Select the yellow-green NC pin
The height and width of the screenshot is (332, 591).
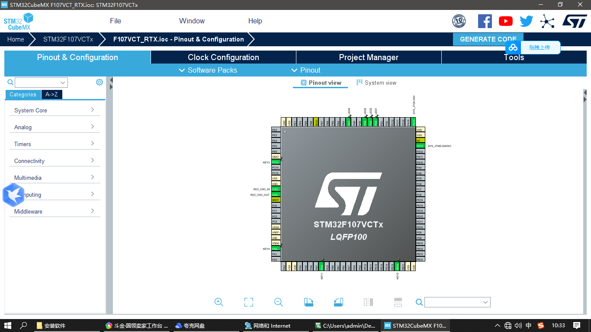pos(420,140)
